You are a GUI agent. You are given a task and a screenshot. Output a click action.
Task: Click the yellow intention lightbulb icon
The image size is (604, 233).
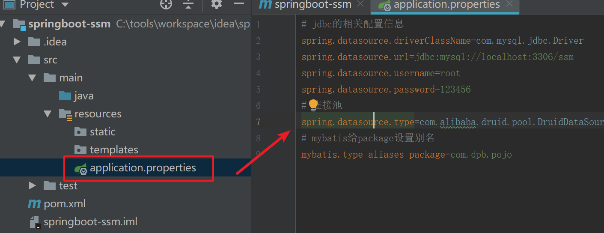click(313, 104)
